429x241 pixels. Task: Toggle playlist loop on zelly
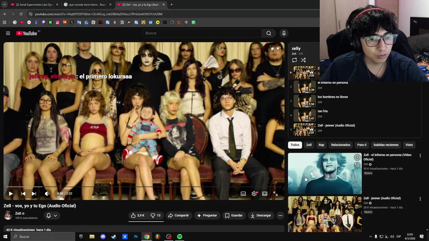pos(294,60)
